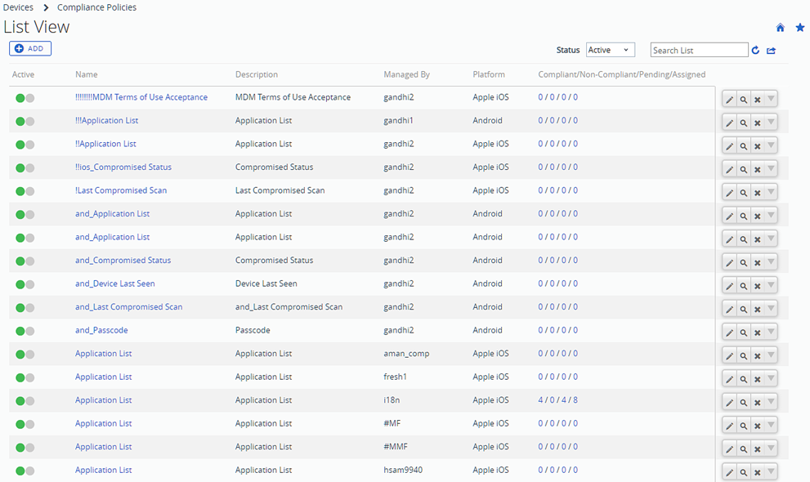Image resolution: width=810 pixels, height=482 pixels.
Task: Open the and_Device Last Seen policy link
Action: (x=114, y=283)
